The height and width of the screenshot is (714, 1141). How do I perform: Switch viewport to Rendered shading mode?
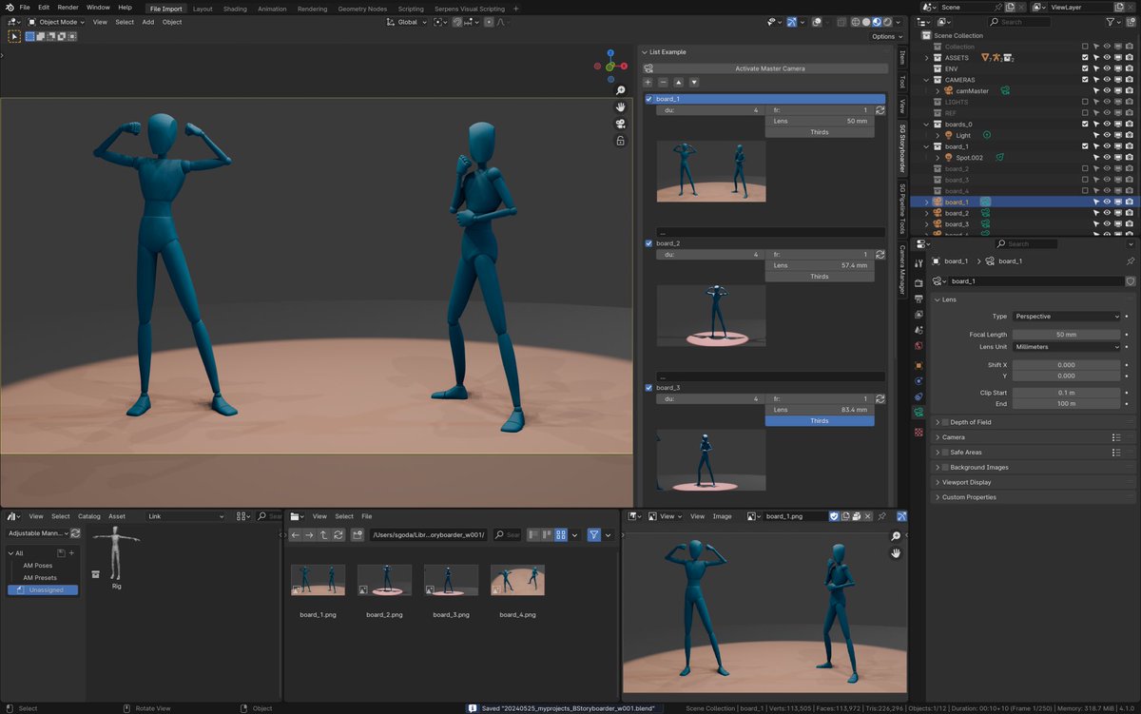point(888,22)
